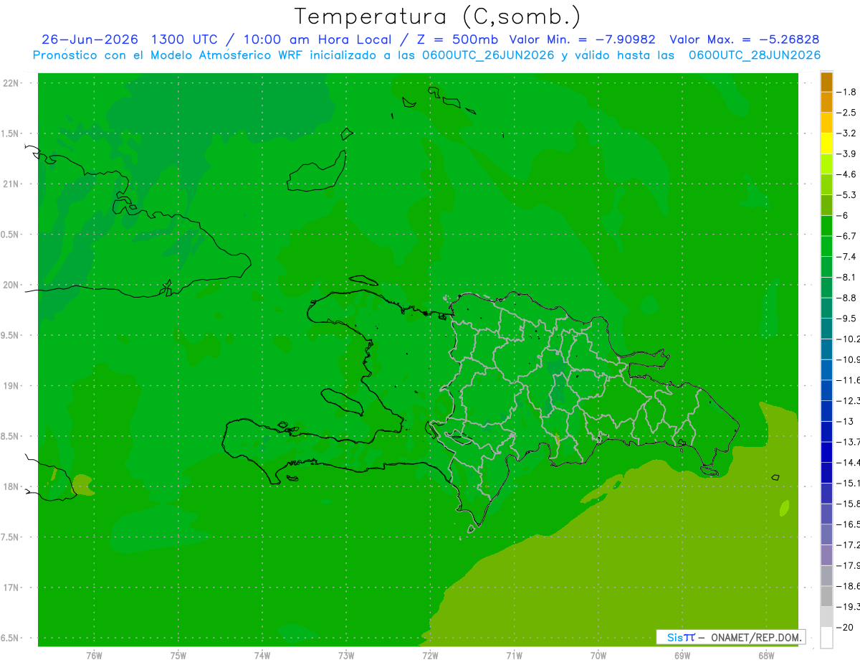860x665 pixels.
Task: Click the 68W longitude axis label
Action: click(766, 655)
